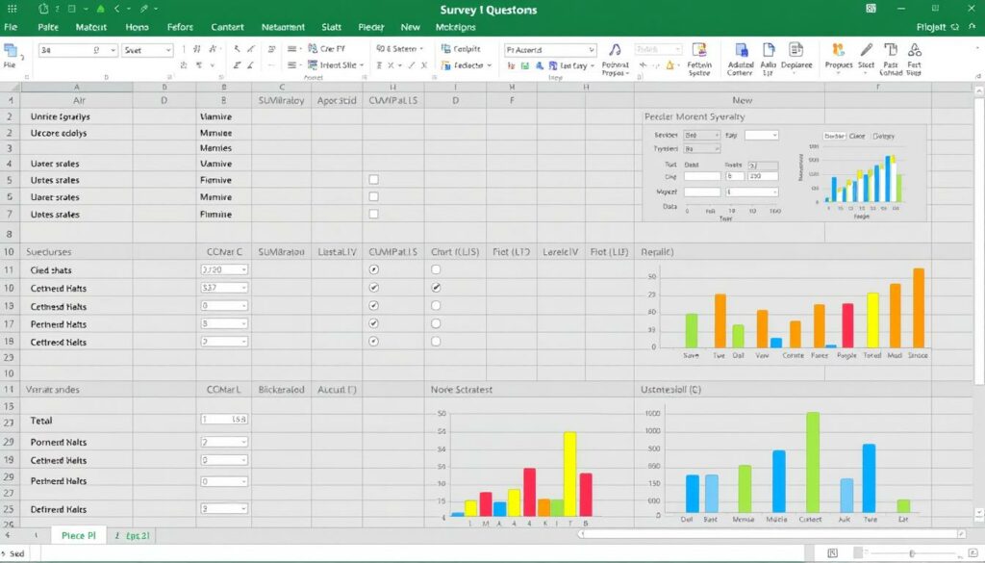Select Chart (LLIS) radio button for Cied shats
Image resolution: width=985 pixels, height=563 pixels.
click(436, 269)
